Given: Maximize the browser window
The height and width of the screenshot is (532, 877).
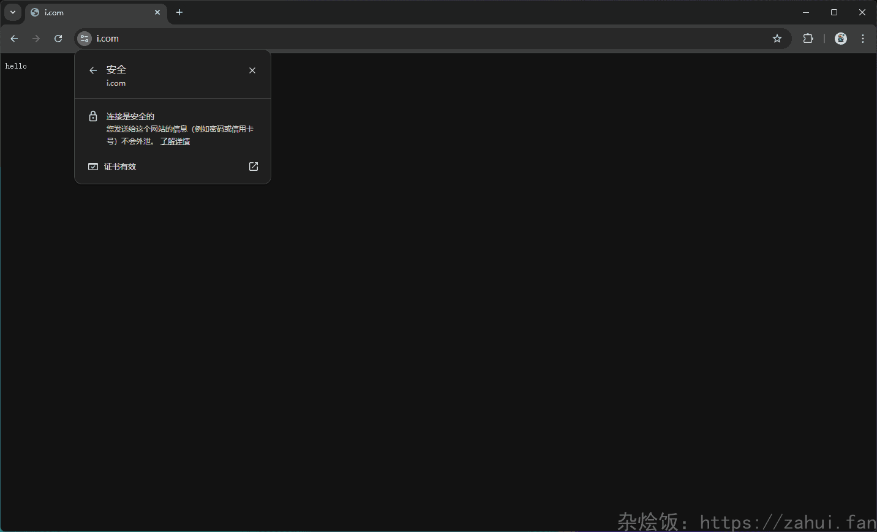Looking at the screenshot, I should coord(834,12).
